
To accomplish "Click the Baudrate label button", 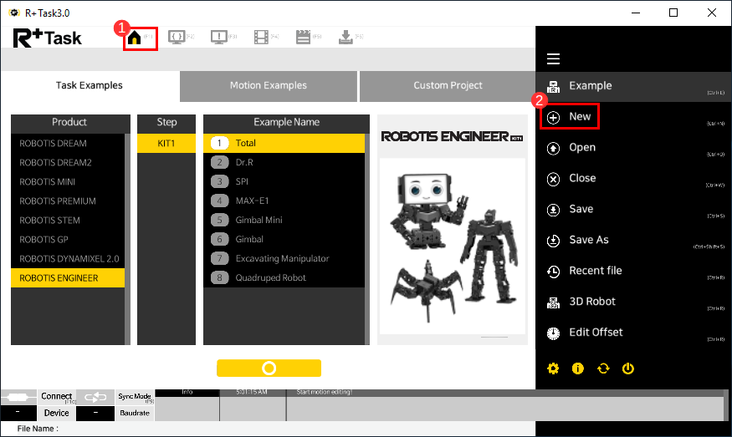I will tap(135, 414).
